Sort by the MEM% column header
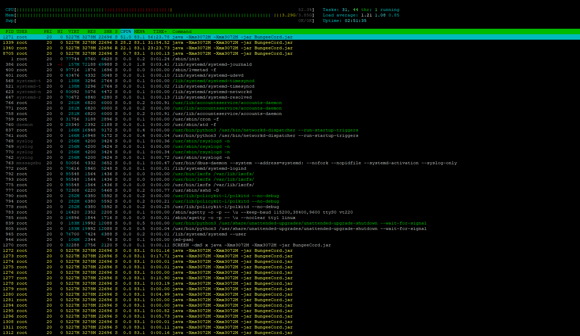This screenshot has height=336, width=580. point(139,31)
